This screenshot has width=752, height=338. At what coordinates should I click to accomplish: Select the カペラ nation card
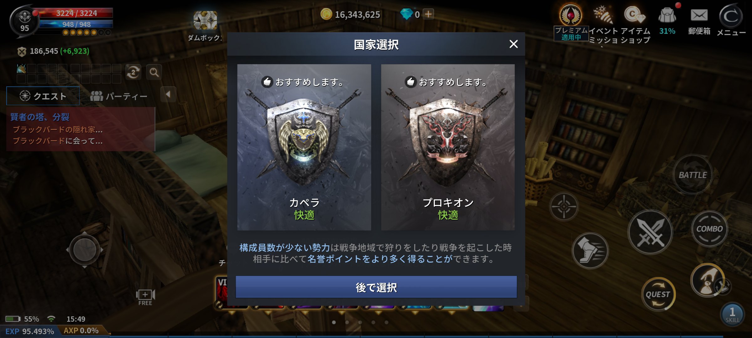tap(304, 147)
